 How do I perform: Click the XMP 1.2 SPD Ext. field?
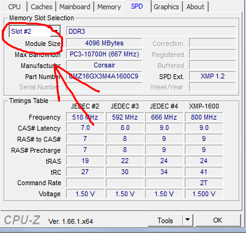212,76
